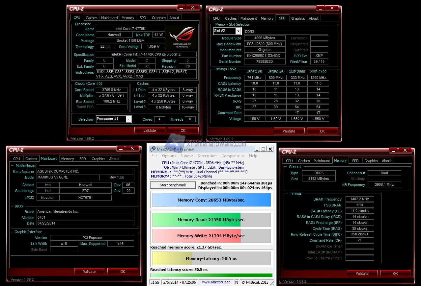421x286 pixels.
Task: Open the Options menu in MaxxMEM
Action: pos(169,156)
